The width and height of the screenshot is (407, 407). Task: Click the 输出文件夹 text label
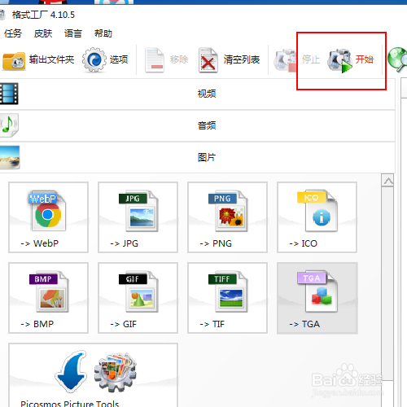(51, 59)
